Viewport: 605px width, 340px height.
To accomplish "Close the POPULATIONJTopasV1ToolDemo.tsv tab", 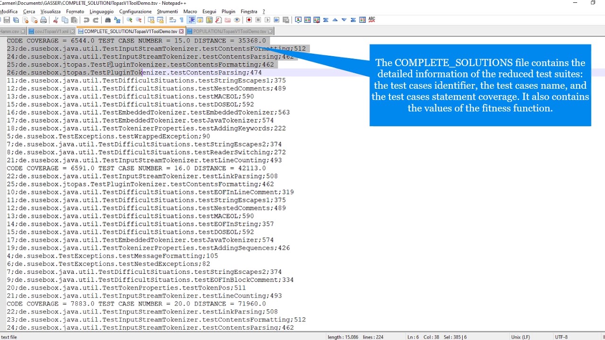I will tap(270, 32).
